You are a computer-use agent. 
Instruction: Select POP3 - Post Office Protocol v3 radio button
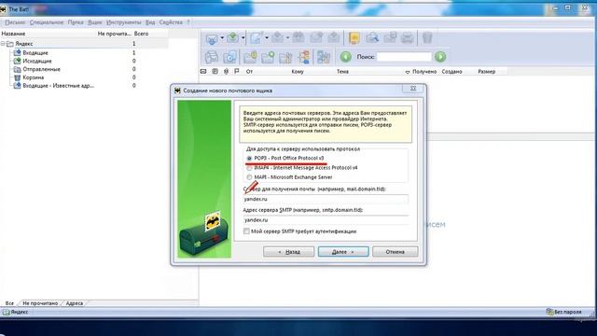click(x=249, y=158)
